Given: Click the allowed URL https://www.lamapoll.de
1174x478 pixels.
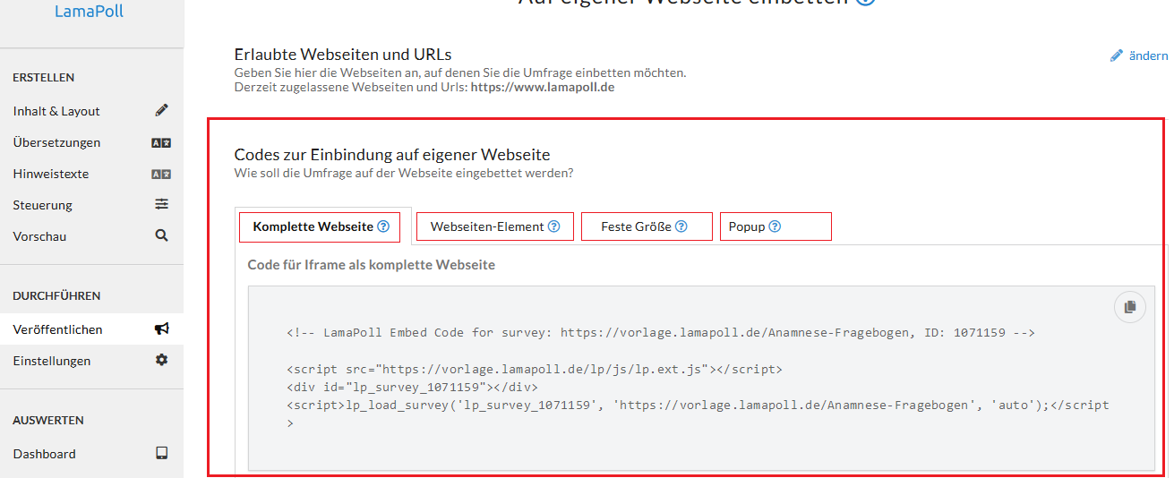Looking at the screenshot, I should [543, 88].
